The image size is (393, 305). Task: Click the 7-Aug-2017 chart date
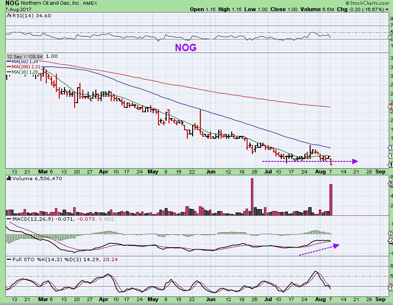click(18, 9)
